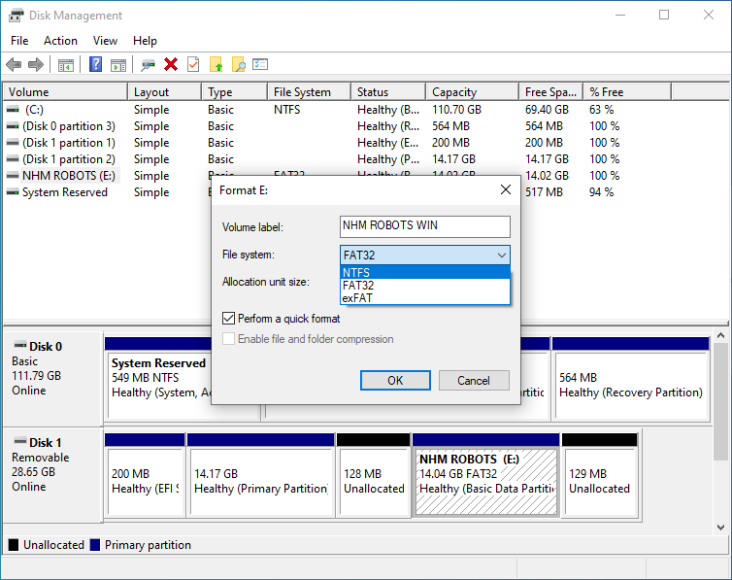The width and height of the screenshot is (732, 580).
Task: Click the Connect/Rescan disk toolbar icon
Action: (148, 64)
